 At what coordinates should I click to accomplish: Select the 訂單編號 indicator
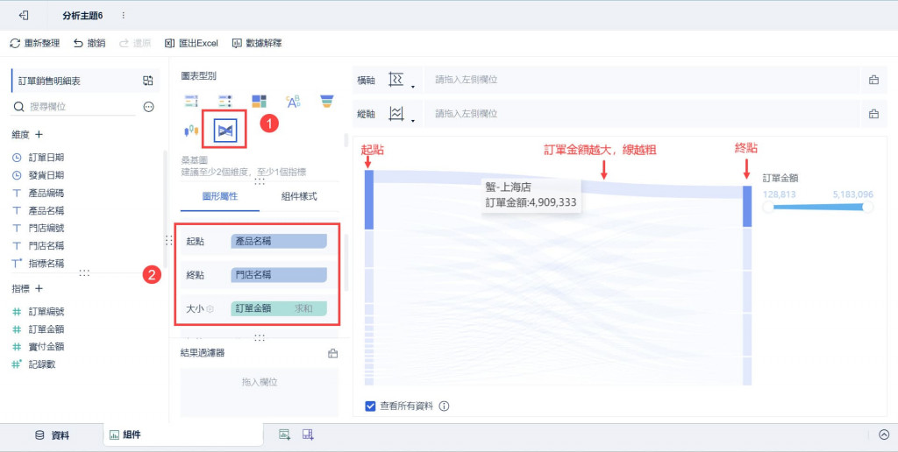click(x=46, y=312)
